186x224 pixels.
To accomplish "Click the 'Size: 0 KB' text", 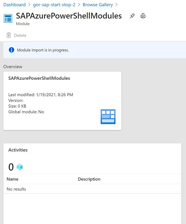I will pyautogui.click(x=17, y=106).
